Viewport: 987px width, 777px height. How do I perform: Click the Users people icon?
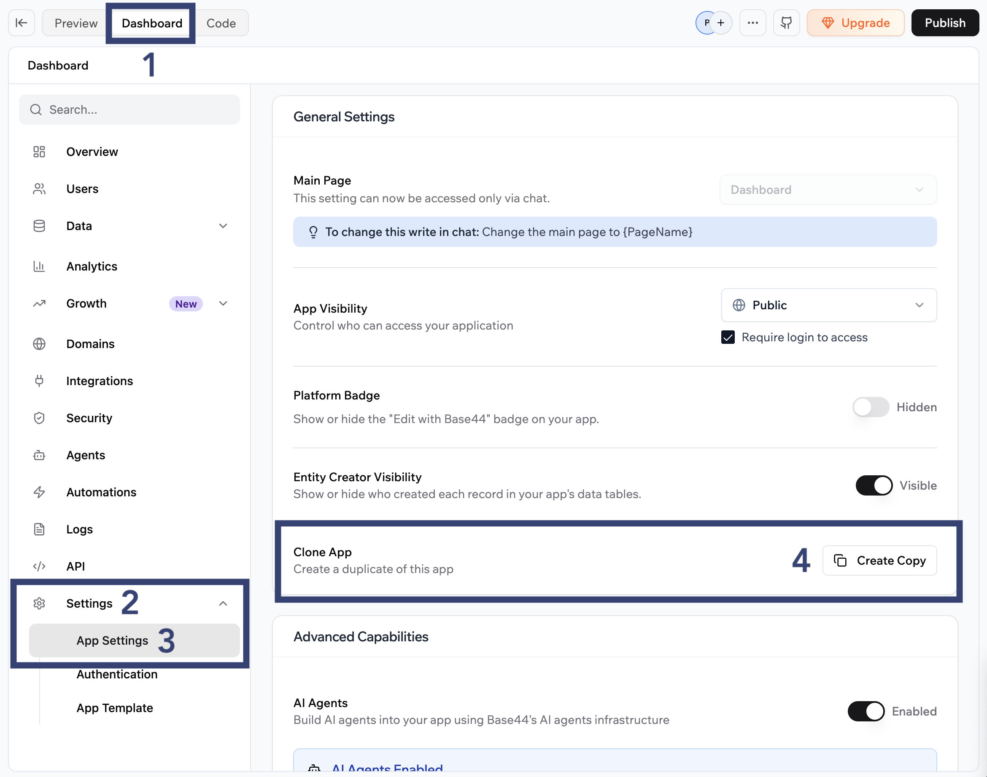[39, 189]
